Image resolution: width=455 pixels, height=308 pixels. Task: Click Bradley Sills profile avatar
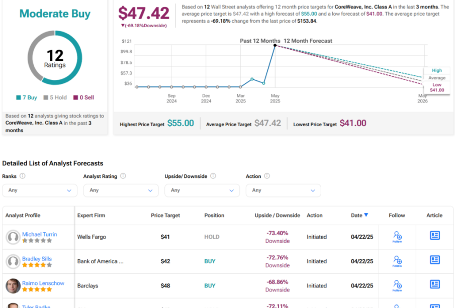point(13,261)
